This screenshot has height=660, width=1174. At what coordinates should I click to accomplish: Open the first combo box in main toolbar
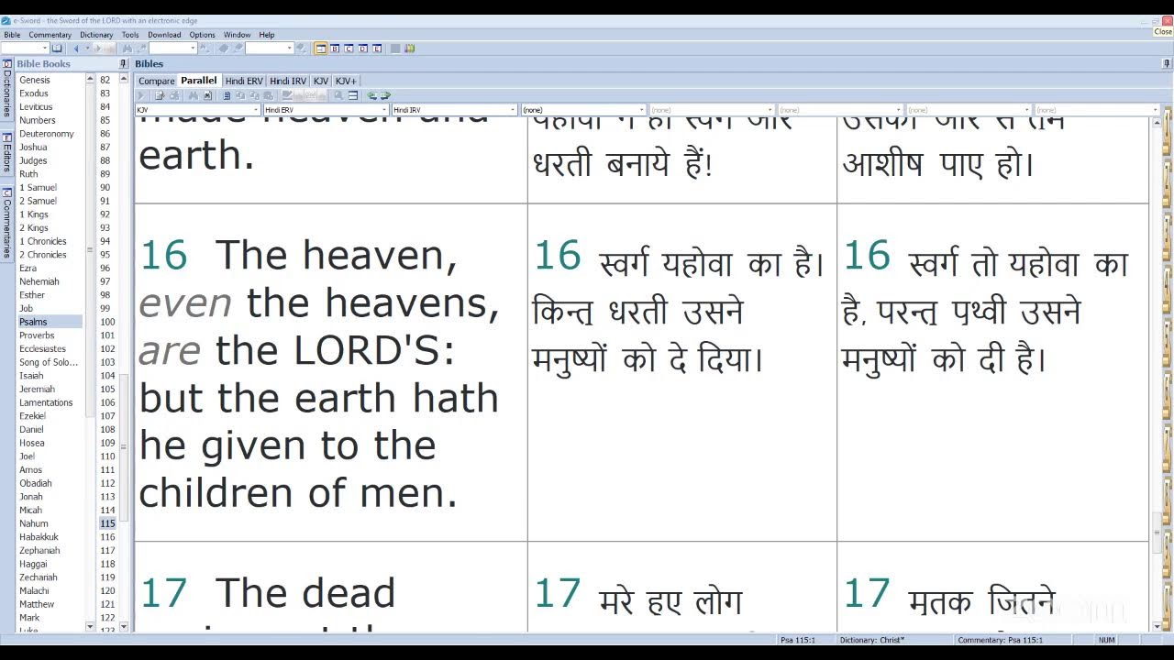pyautogui.click(x=25, y=48)
